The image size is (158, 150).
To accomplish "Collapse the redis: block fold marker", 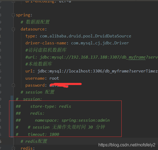I will tap(13, 148).
